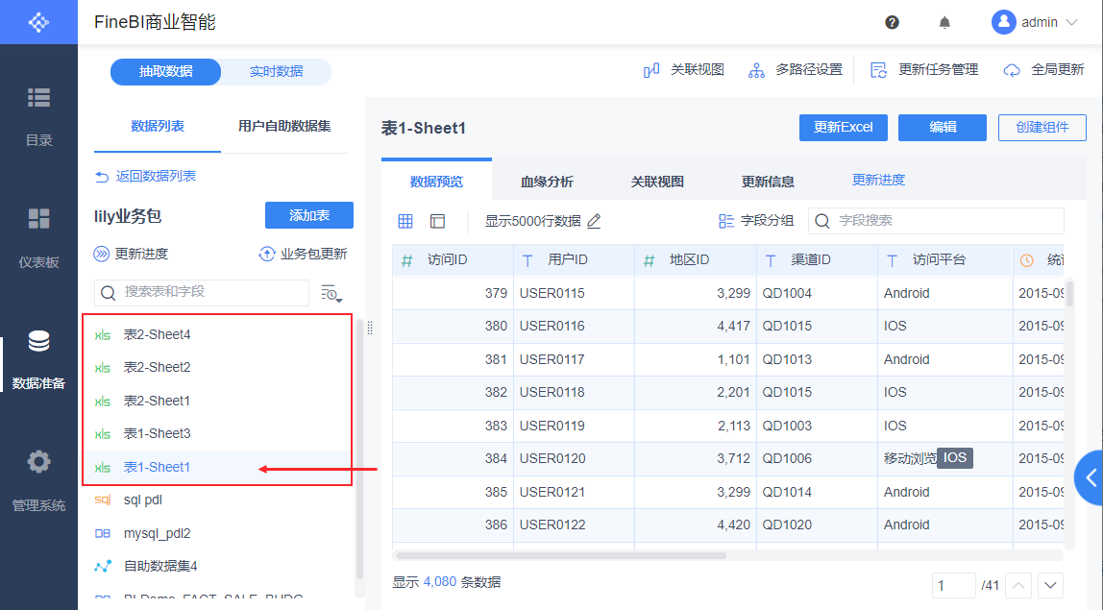Open the 管理系统 gear sidebar icon
This screenshot has width=1103, height=610.
38,462
